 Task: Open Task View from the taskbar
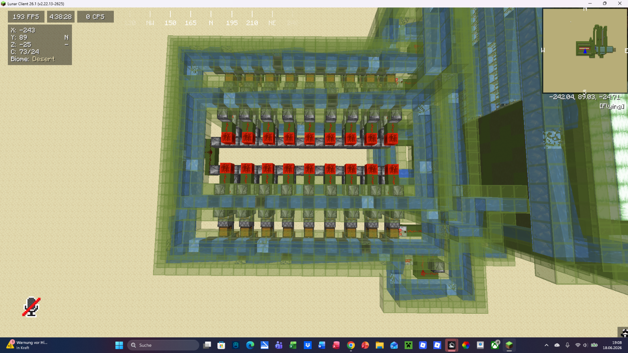tap(207, 345)
